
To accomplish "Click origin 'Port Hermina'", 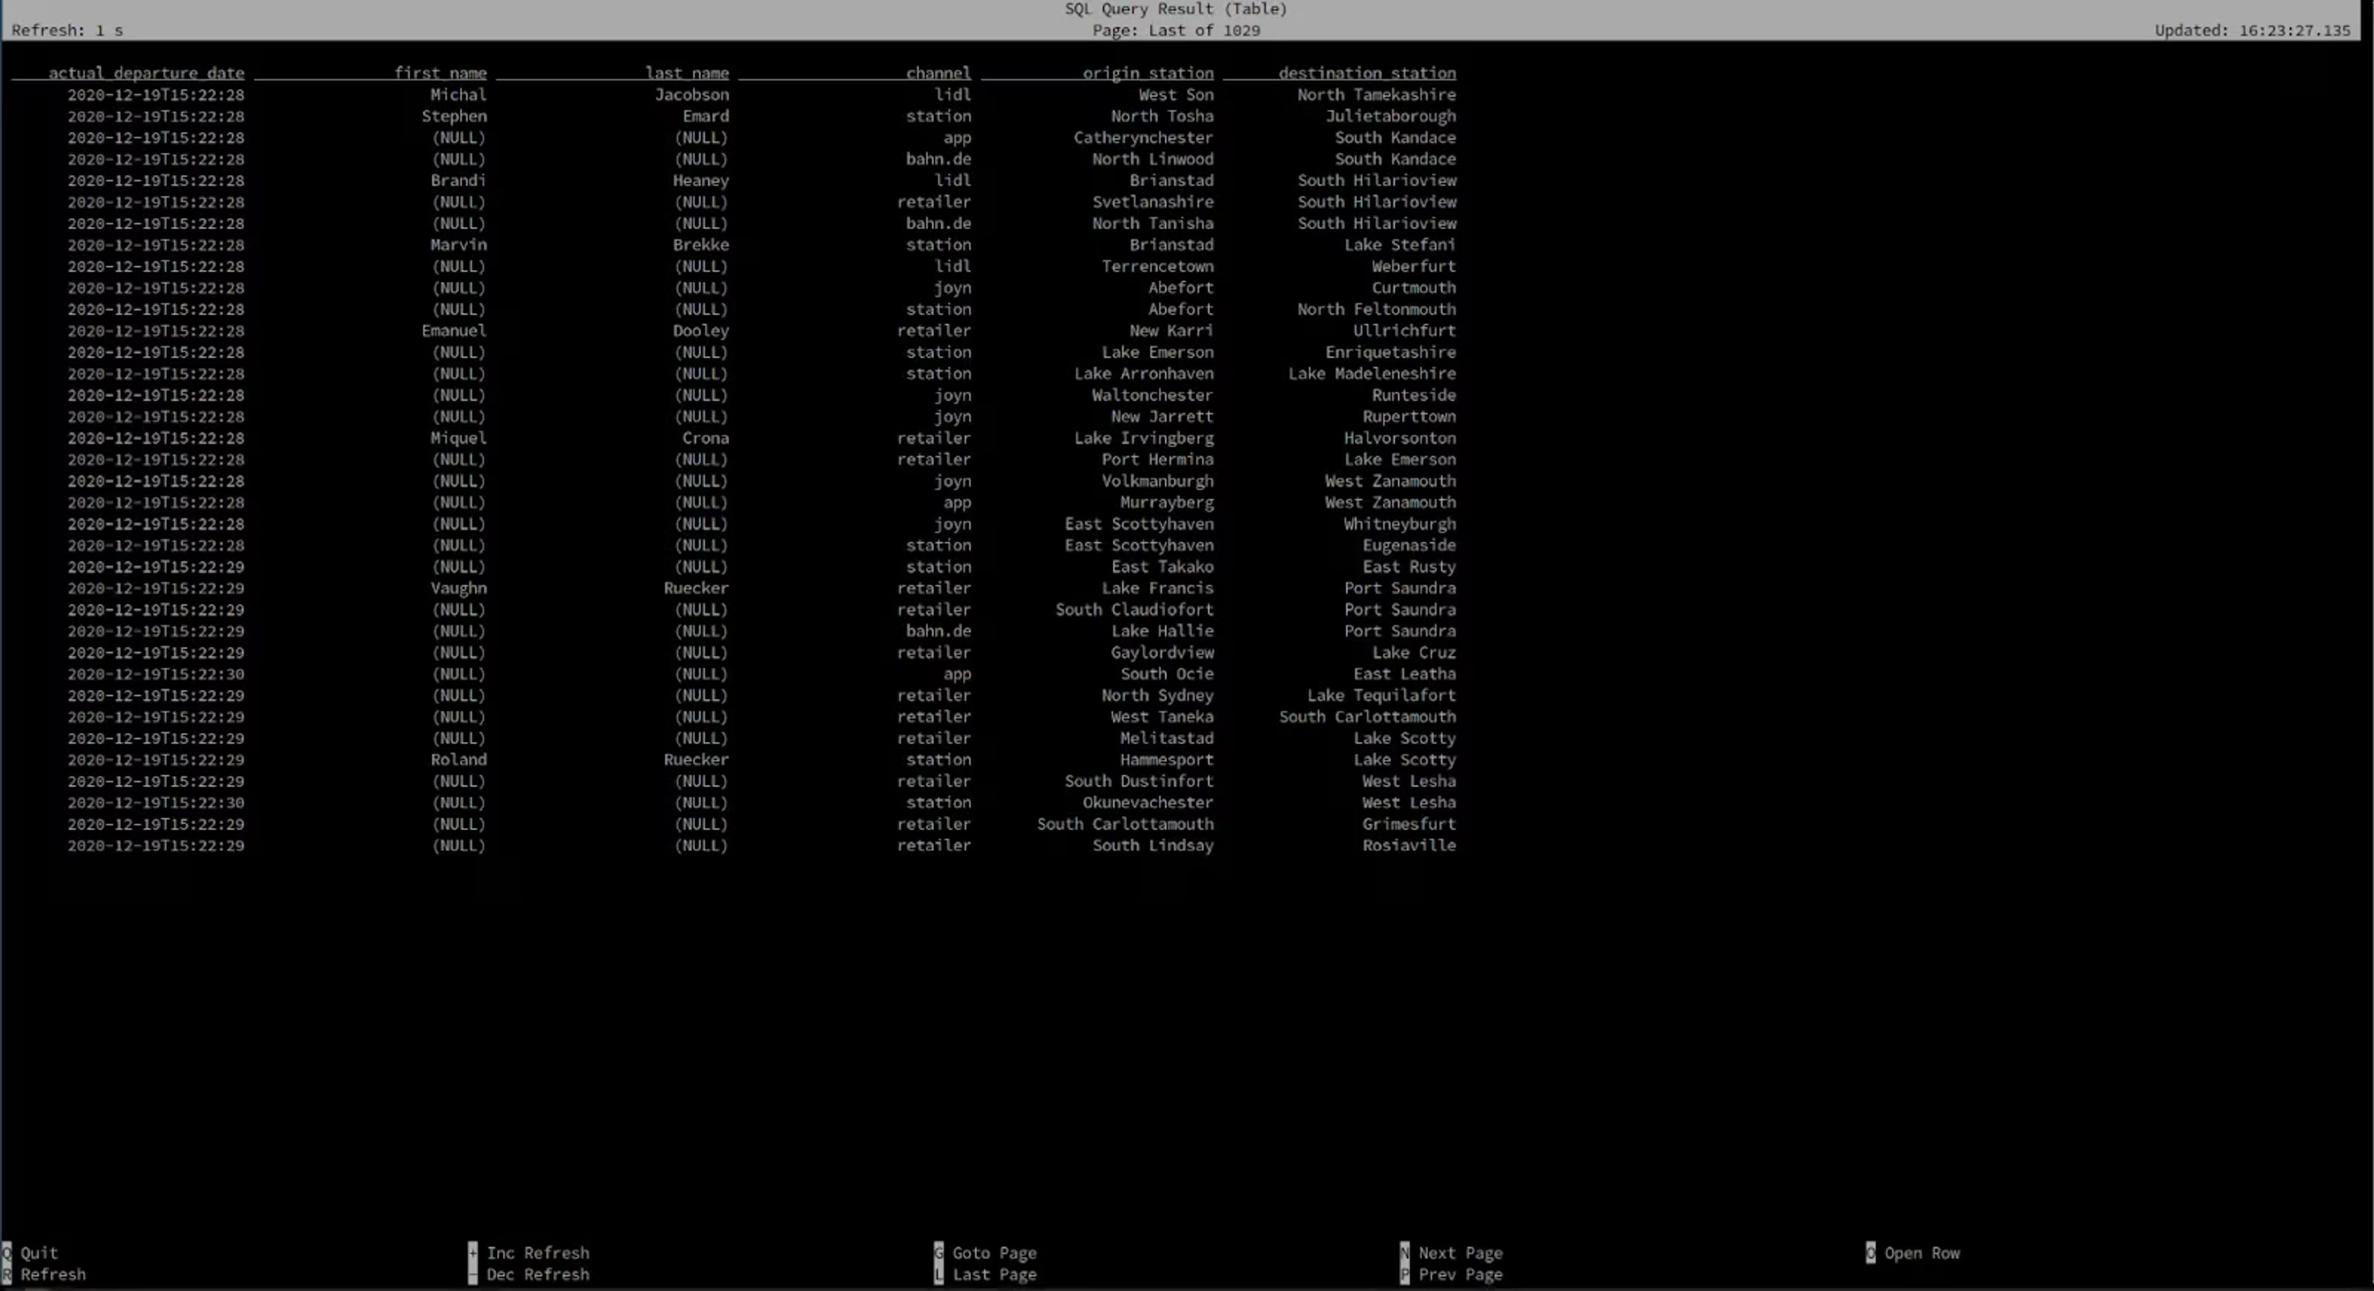I will [1157, 459].
